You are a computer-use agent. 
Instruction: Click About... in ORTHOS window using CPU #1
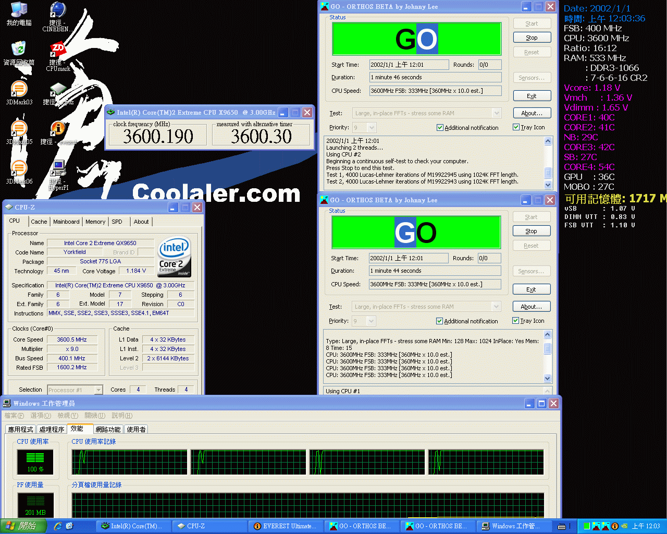[532, 307]
